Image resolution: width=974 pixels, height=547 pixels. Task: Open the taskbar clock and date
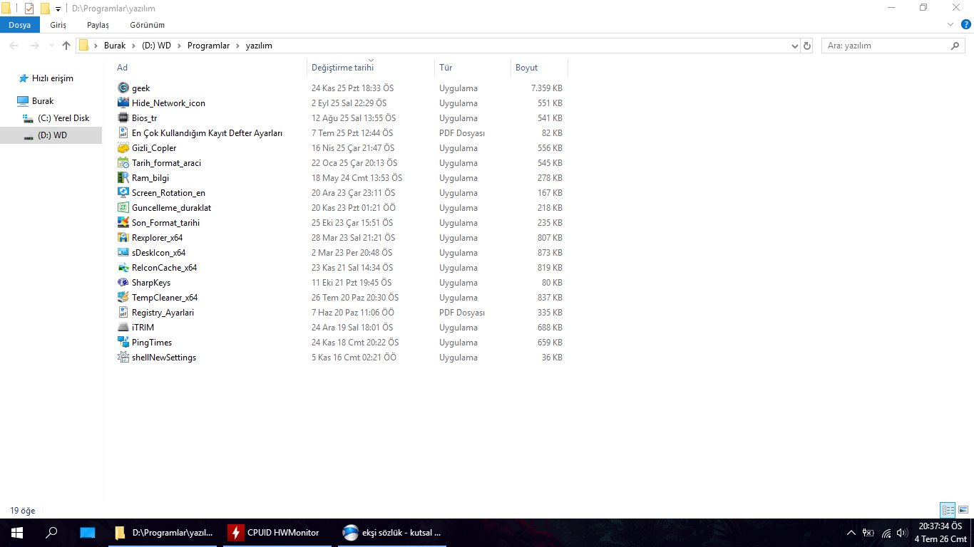click(940, 533)
